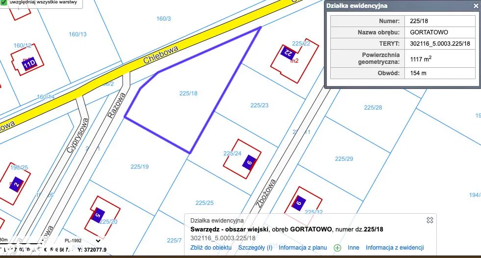Click building marker 2 at left edge

[x=16, y=185]
